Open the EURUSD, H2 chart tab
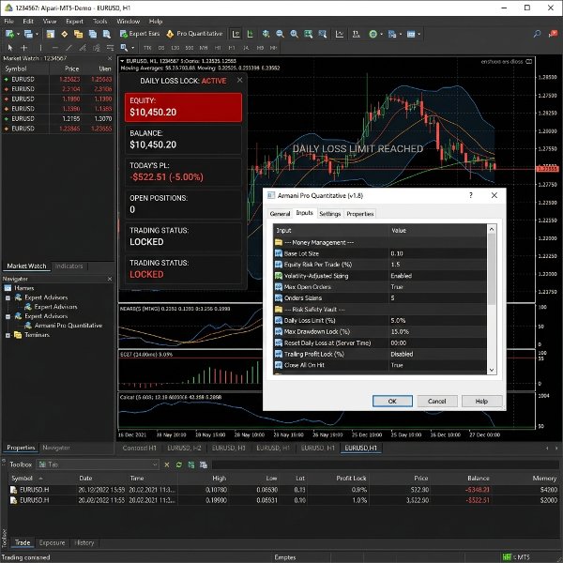 184,449
